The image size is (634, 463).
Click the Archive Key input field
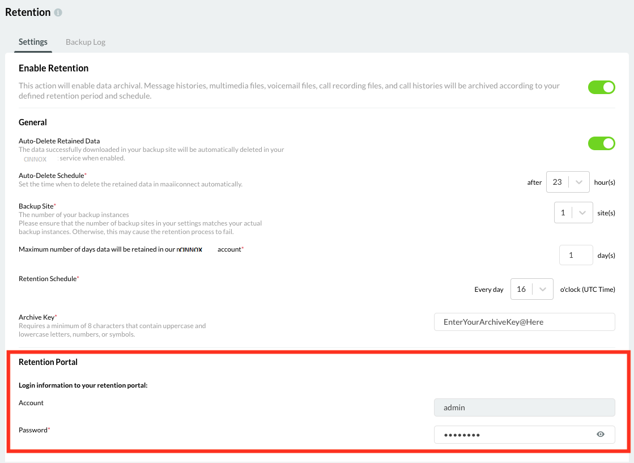[525, 322]
